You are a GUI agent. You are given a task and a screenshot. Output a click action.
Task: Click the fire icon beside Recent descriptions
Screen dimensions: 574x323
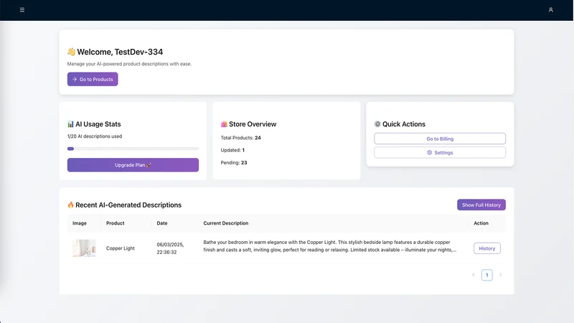tap(70, 205)
